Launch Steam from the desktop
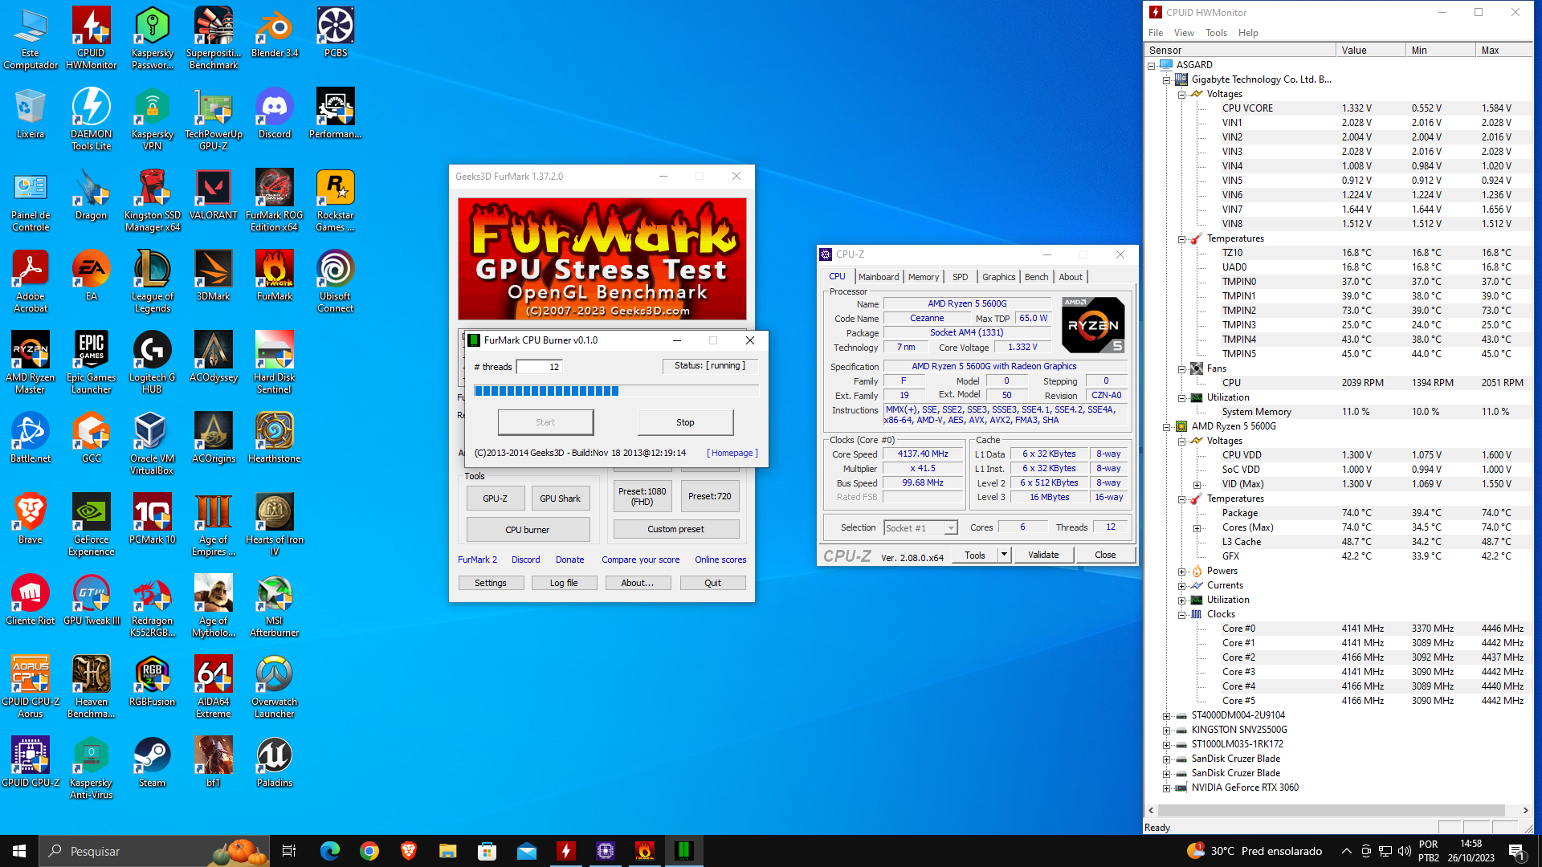Image resolution: width=1542 pixels, height=867 pixels. point(153,763)
